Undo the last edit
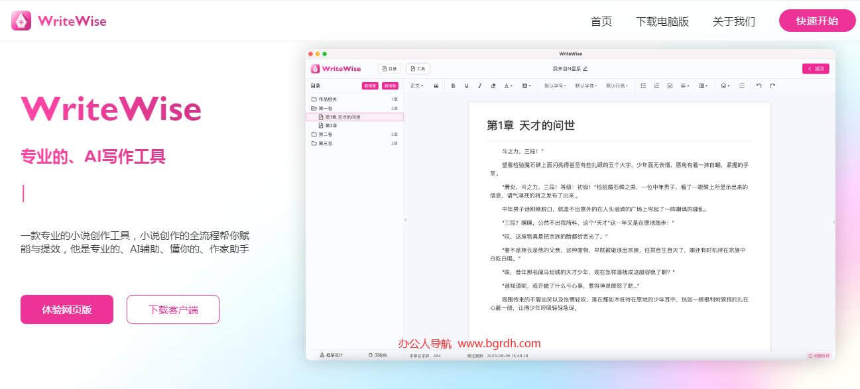 [759, 85]
